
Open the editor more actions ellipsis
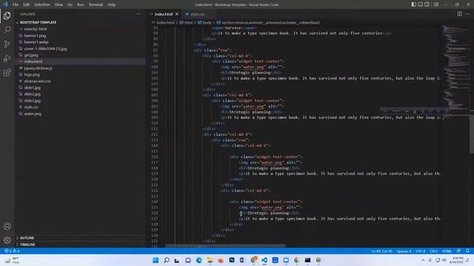click(x=467, y=14)
